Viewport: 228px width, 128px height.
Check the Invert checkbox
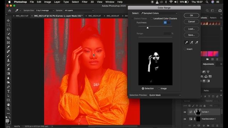(185, 49)
